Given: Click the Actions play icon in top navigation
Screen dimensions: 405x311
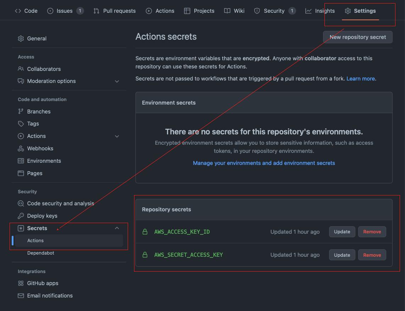Looking at the screenshot, I should coord(149,11).
